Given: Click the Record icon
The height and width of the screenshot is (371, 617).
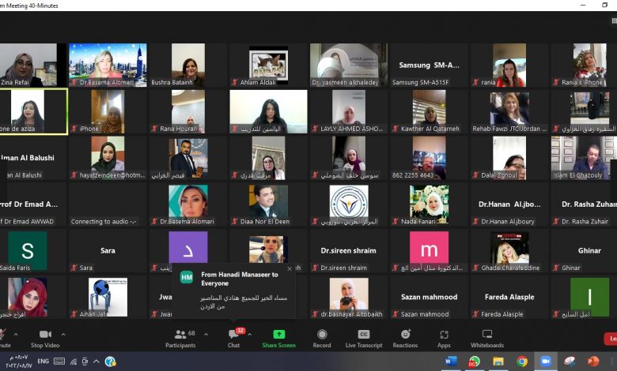Looking at the screenshot, I should [x=322, y=335].
